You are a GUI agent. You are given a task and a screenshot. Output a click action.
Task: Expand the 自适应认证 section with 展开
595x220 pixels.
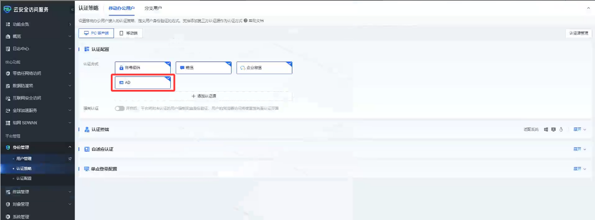pyautogui.click(x=579, y=149)
